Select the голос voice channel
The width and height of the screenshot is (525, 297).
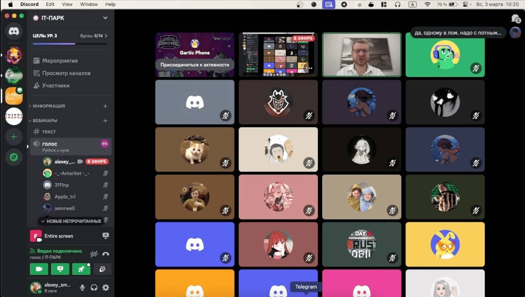[70, 146]
